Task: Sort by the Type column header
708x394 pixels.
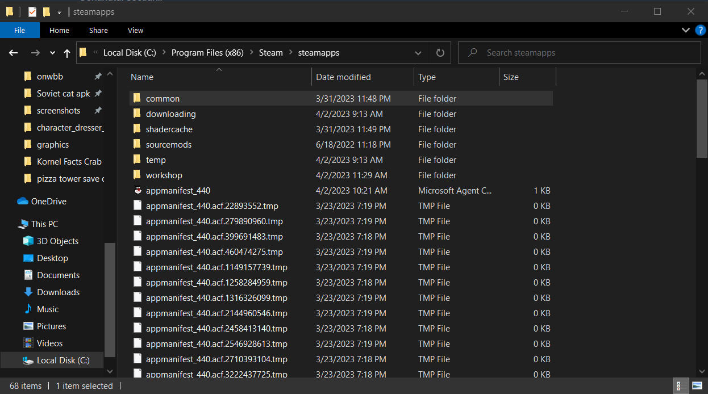Action: coord(456,77)
